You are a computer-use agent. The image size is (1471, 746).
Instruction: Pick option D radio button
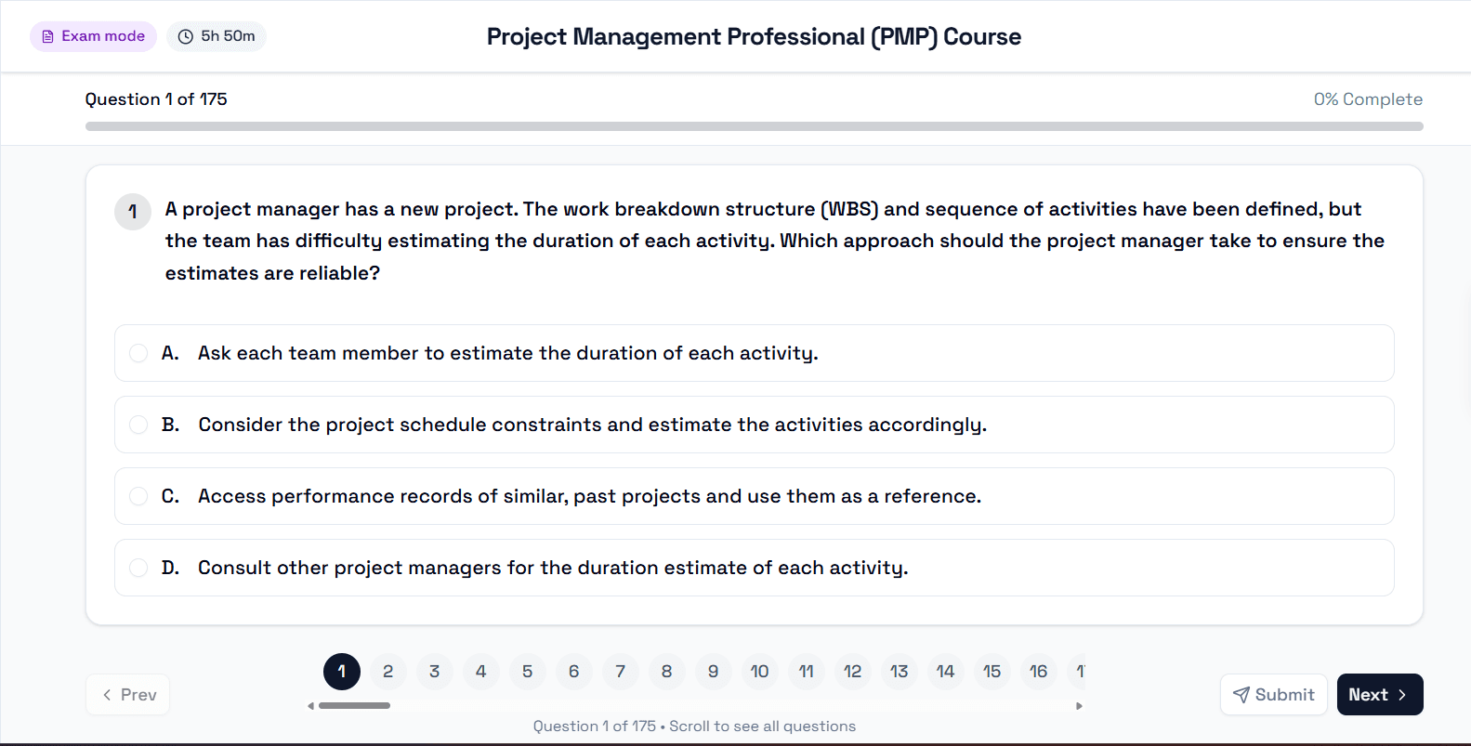(x=138, y=568)
